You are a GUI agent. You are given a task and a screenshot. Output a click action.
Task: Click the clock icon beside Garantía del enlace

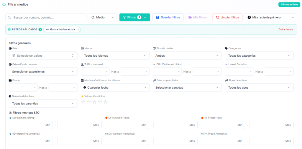[10, 96]
